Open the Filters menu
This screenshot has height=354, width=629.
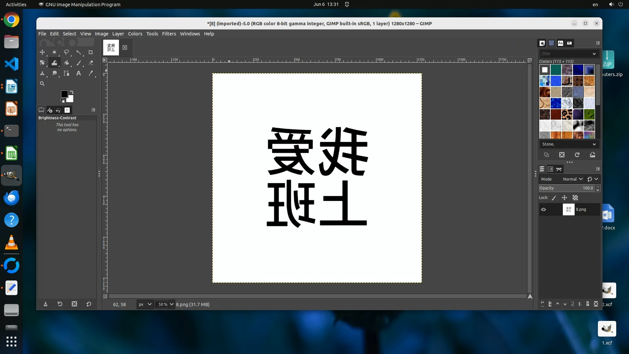[169, 34]
